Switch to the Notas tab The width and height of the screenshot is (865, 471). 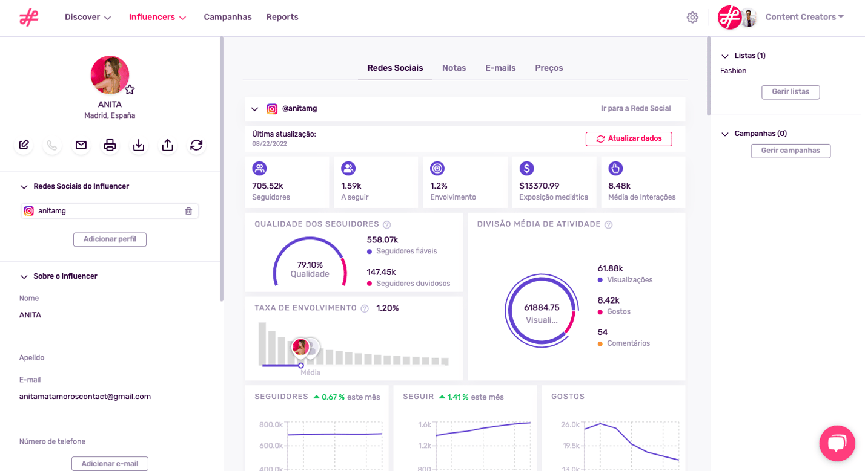[x=454, y=68]
